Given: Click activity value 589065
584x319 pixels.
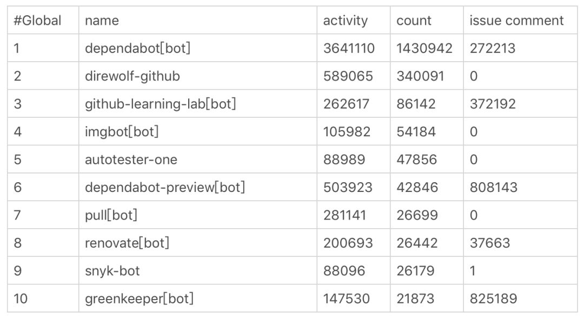Looking at the screenshot, I should click(348, 76).
